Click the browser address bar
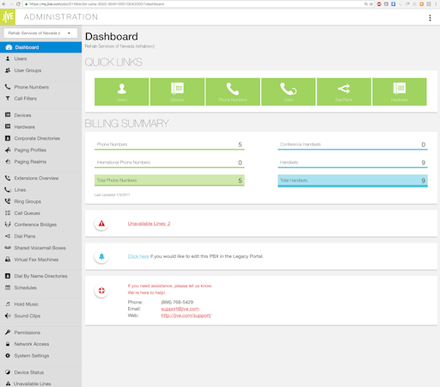Screen dimensions: 440x387 (195, 4)
